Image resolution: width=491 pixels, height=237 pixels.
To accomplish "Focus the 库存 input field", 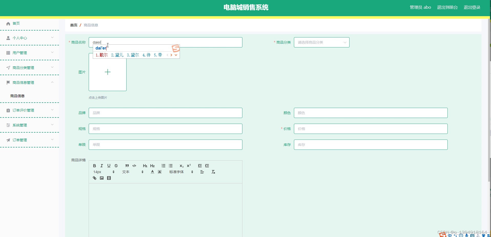I will tap(371, 145).
